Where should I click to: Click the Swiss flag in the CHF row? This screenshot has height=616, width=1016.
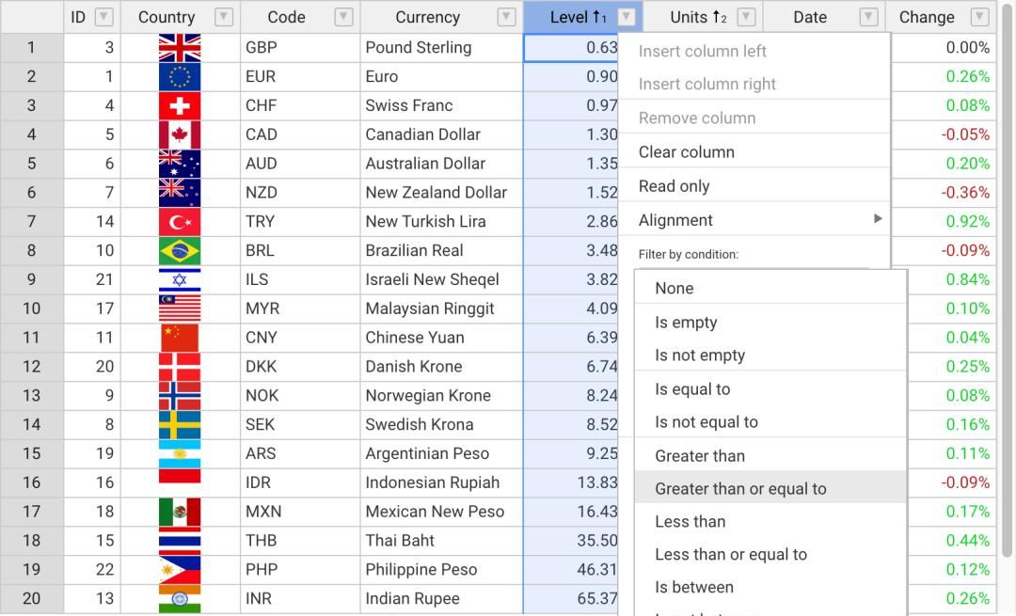click(180, 106)
